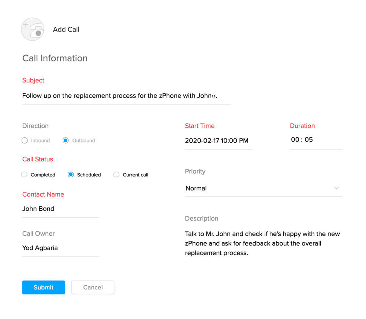Choose Completed call status
Image resolution: width=366 pixels, height=319 pixels.
coord(24,175)
